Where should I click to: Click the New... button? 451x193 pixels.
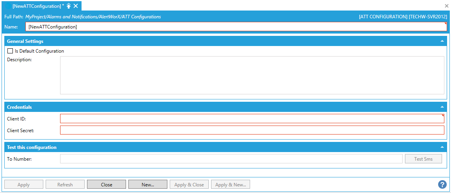click(148, 184)
